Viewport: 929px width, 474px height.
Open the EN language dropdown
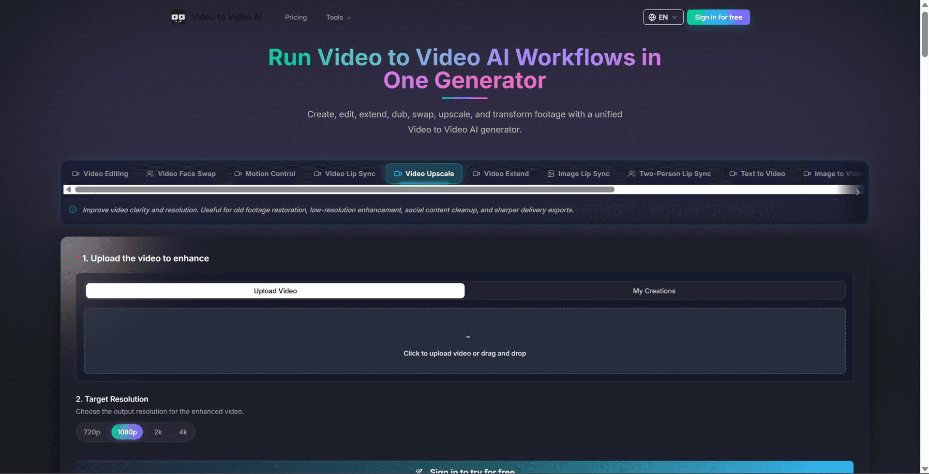click(x=663, y=17)
